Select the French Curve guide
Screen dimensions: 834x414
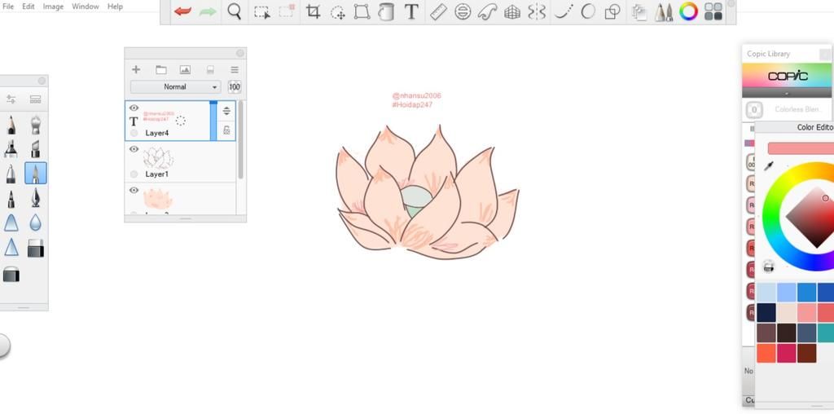(487, 11)
